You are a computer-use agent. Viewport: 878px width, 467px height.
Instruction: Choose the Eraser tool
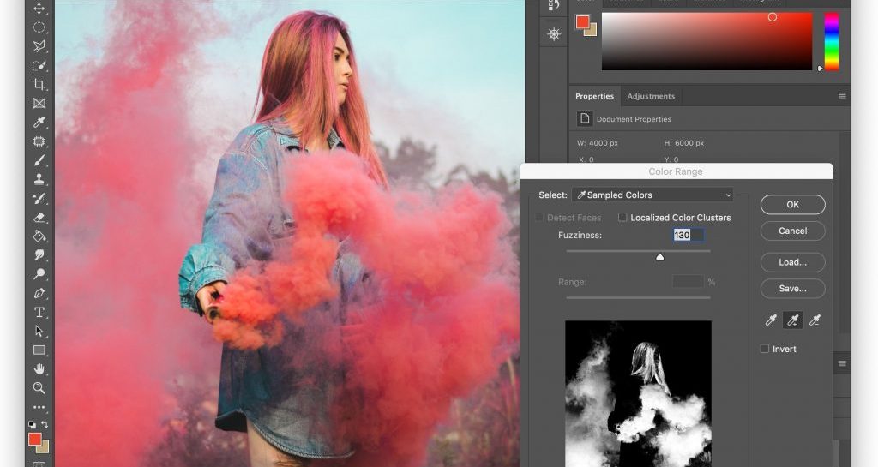point(39,218)
